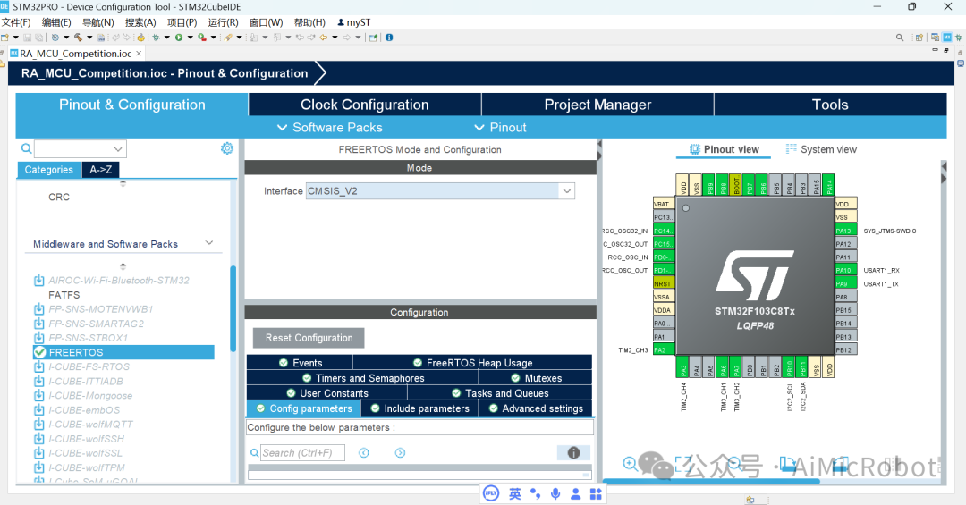Screen dimensions: 966x505
Task: Click the categories list vertical scrollbar
Action: pyautogui.click(x=233, y=308)
